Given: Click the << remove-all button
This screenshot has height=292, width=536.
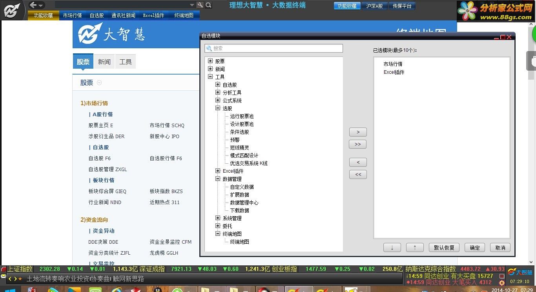Looking at the screenshot, I should click(358, 174).
